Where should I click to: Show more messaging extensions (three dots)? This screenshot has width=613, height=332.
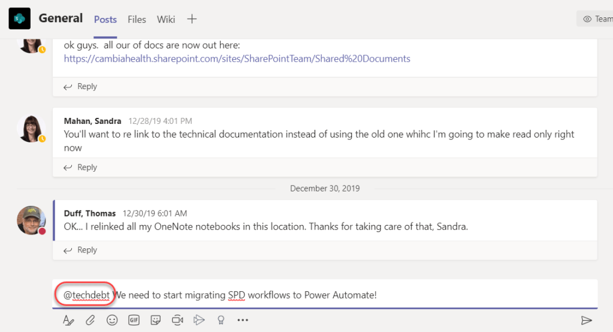[x=243, y=320]
